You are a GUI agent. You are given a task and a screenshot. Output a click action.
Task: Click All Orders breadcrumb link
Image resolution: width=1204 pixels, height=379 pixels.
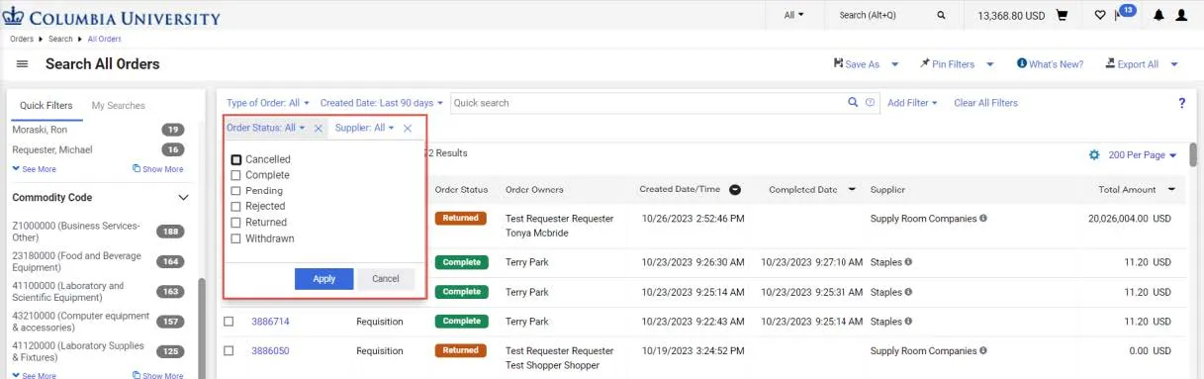(x=104, y=39)
